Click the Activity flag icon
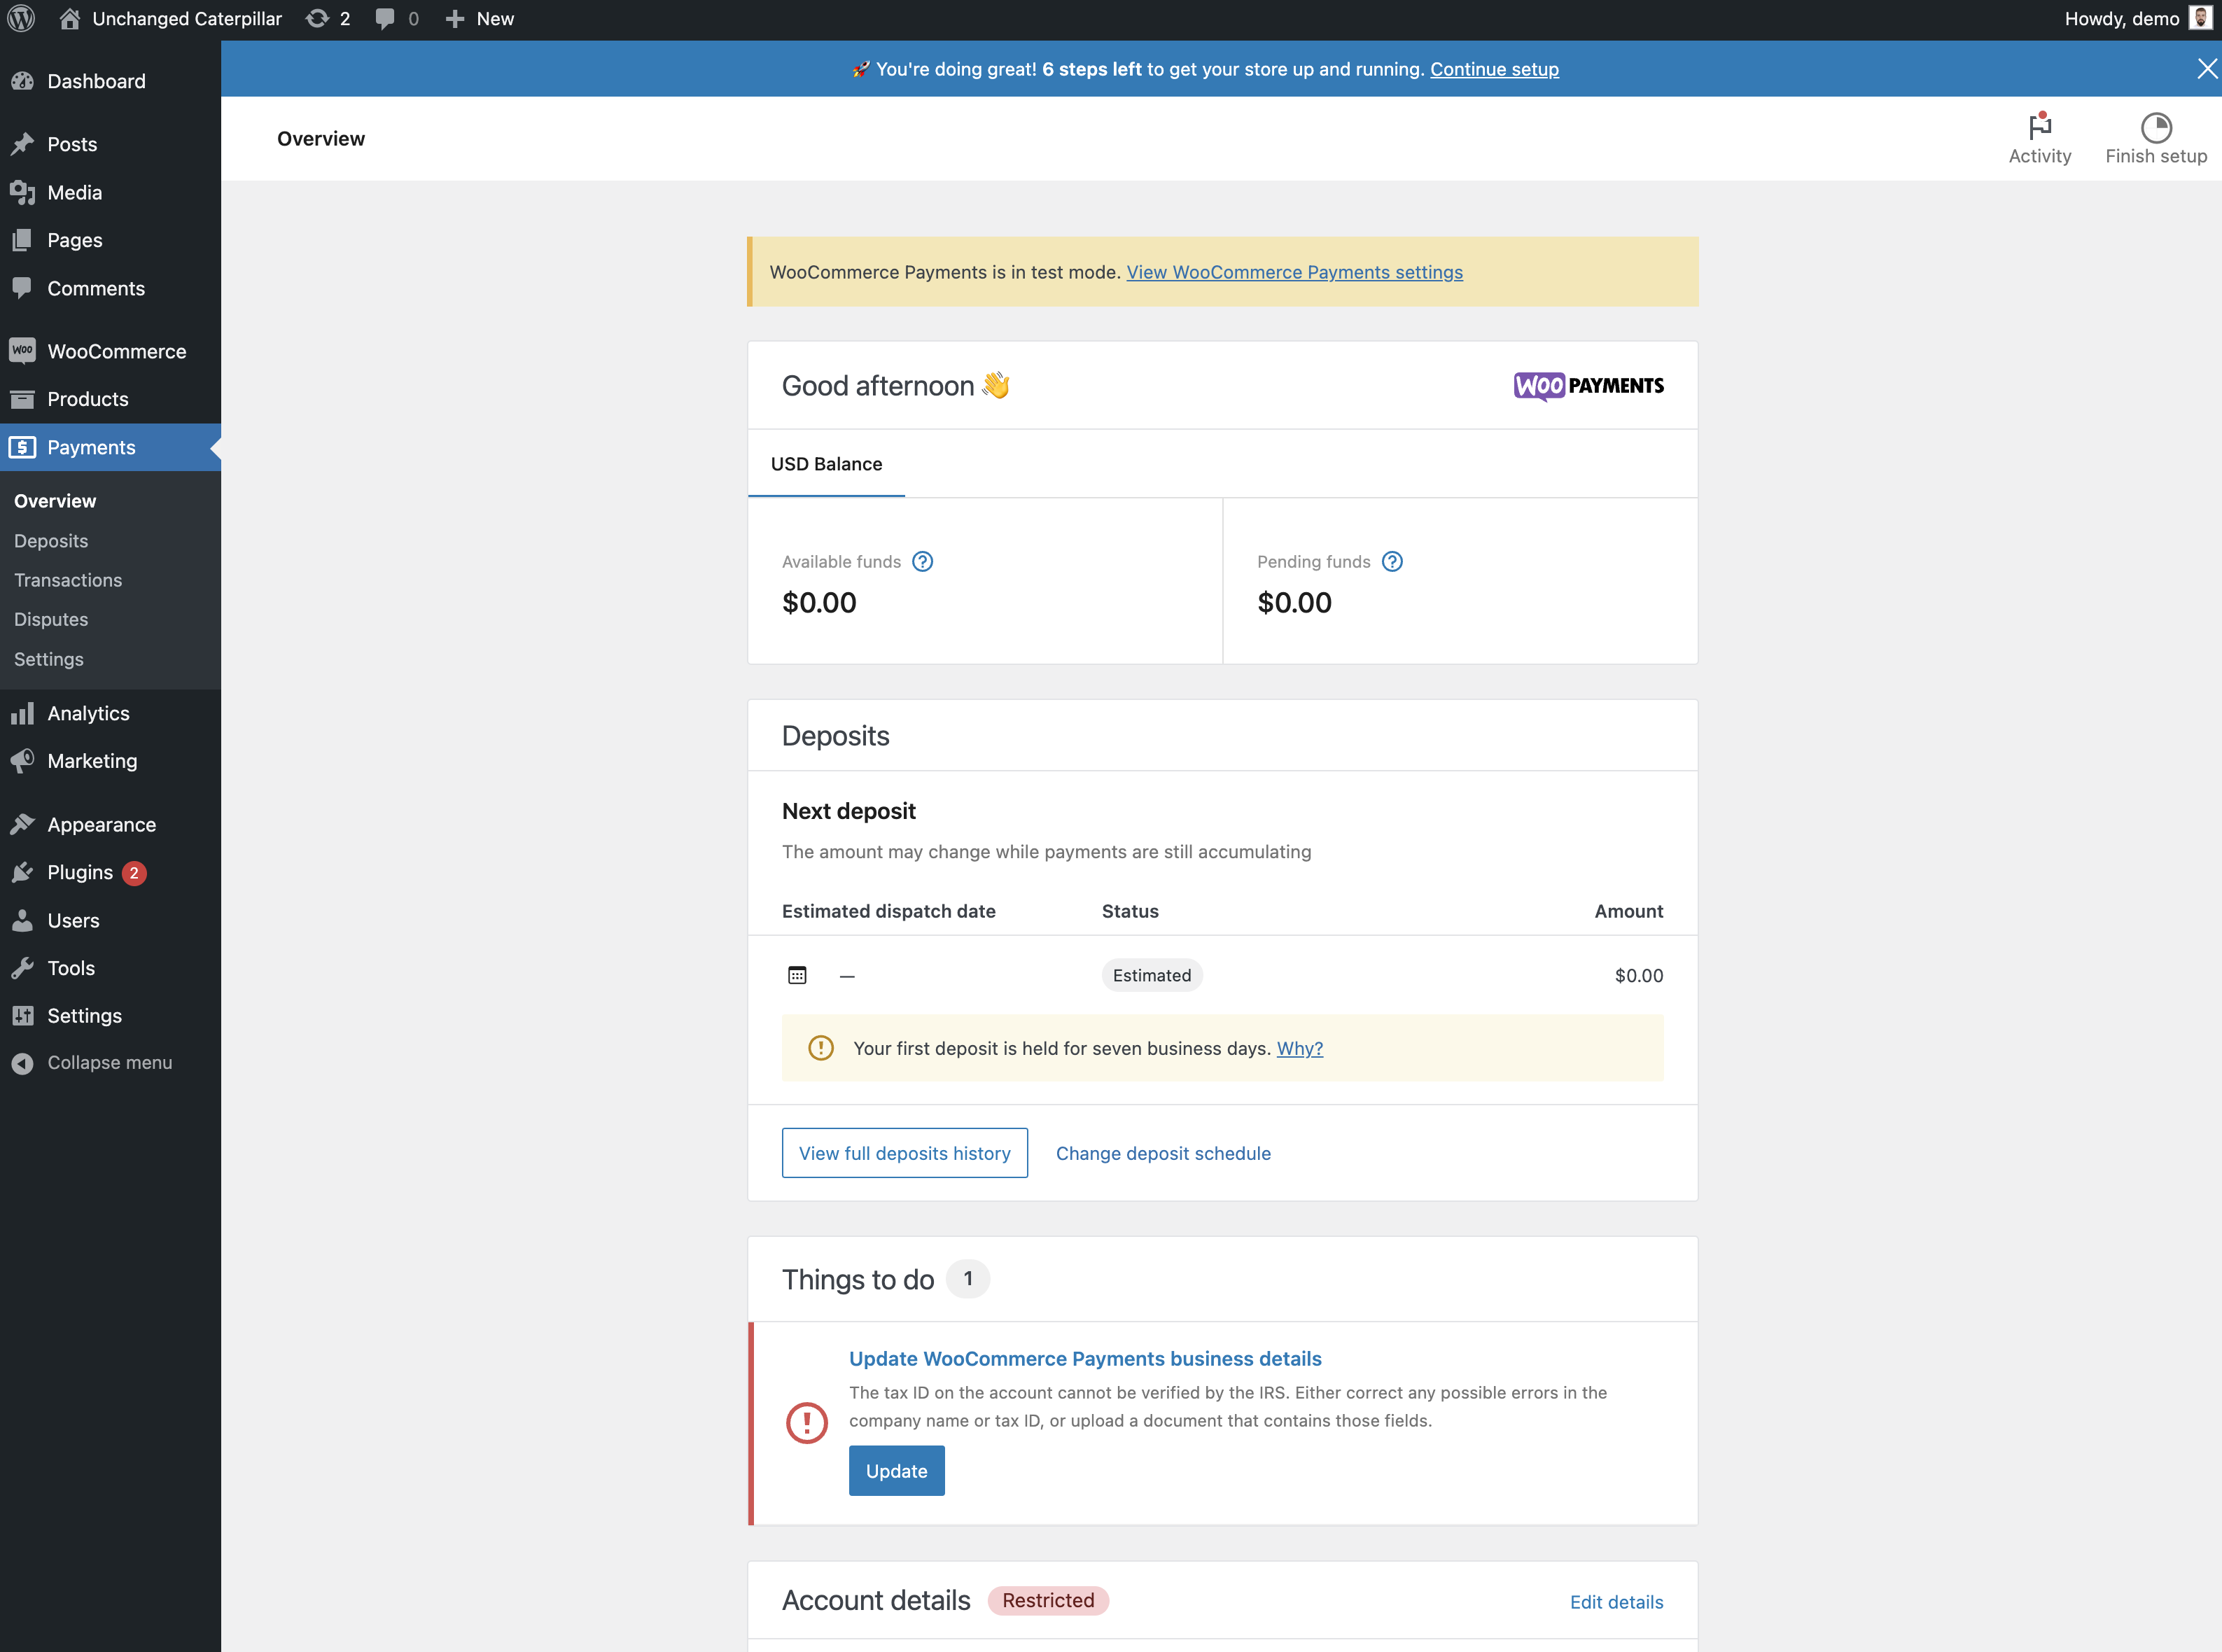The image size is (2222, 1652). [2040, 128]
